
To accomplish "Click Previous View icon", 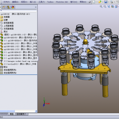I will [x=109, y=7].
